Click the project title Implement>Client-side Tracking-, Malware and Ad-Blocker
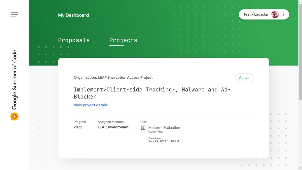 [x=152, y=93]
